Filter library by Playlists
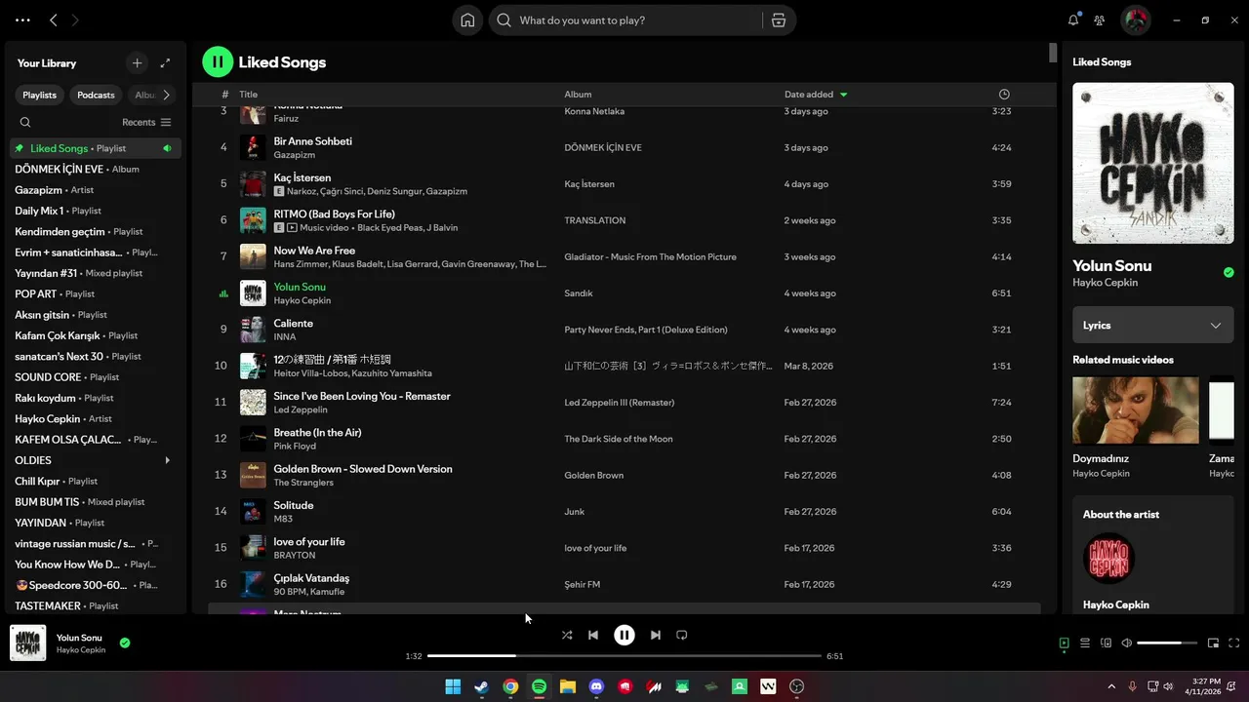 coord(40,95)
